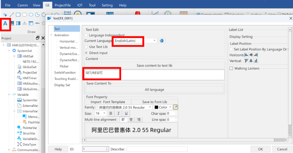Align label horizontally to the left
The height and width of the screenshot is (153, 293).
click(246, 55)
